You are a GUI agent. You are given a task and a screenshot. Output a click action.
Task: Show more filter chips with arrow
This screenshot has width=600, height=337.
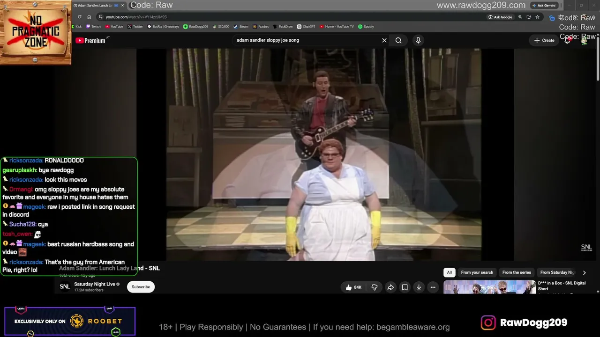tap(584, 272)
